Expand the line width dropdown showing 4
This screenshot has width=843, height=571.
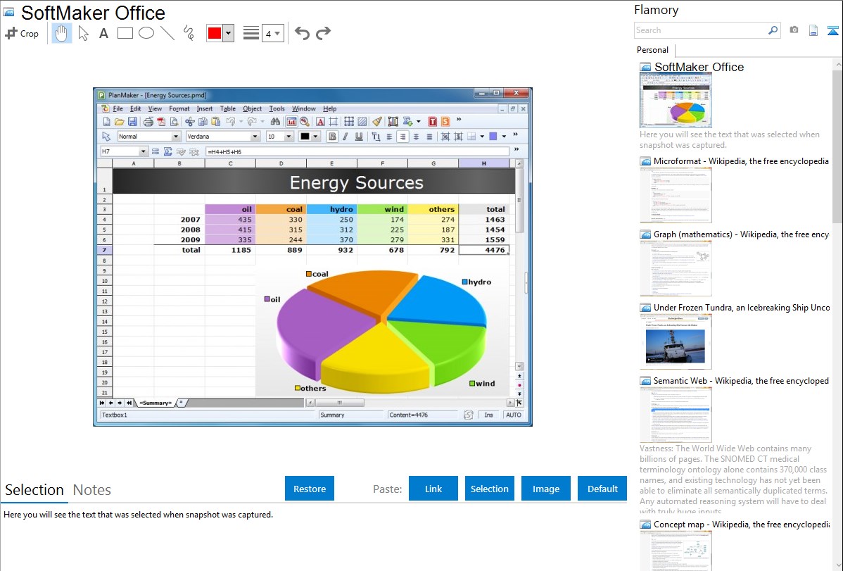point(272,33)
